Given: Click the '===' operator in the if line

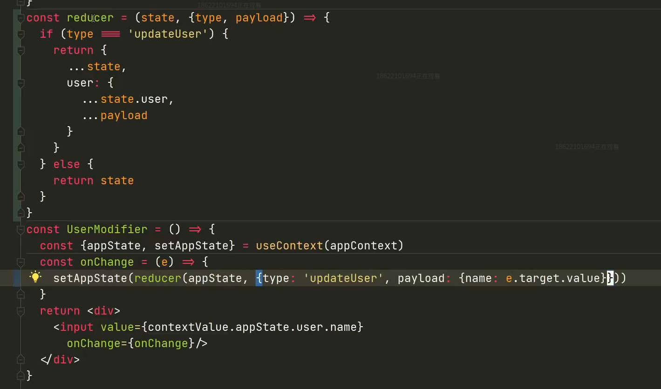Looking at the screenshot, I should [110, 34].
